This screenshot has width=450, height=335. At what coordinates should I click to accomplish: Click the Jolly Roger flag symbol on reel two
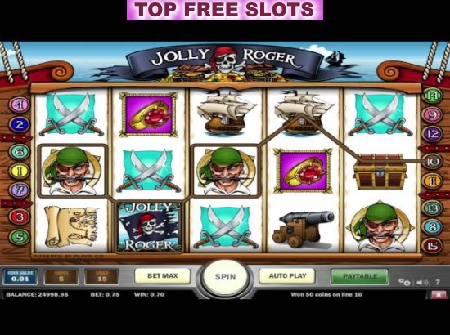(149, 226)
